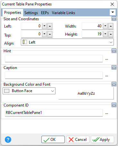Click the AaBbYyZz font sample box

(x=86, y=93)
